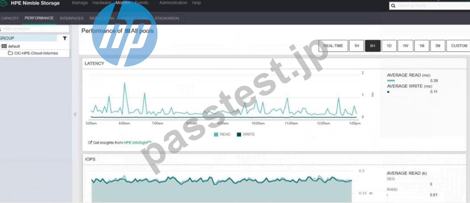Click the AVERAGE READ (ms) label
The width and height of the screenshot is (470, 203).
point(409,75)
